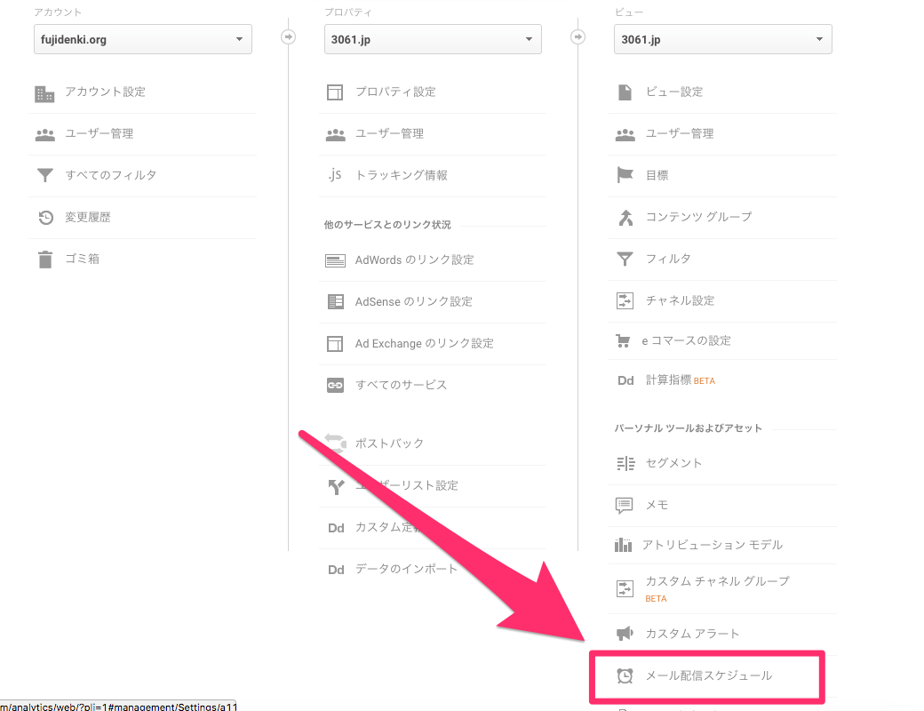Viewport: 924px width, 711px height.
Task: Click the alarm clock icon for メール配信スケジュール
Action: tap(625, 676)
